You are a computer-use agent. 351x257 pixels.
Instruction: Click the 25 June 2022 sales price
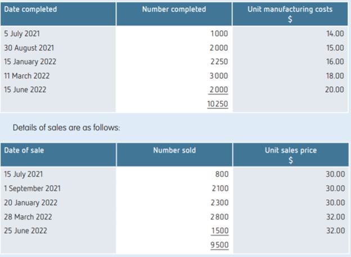pyautogui.click(x=335, y=231)
